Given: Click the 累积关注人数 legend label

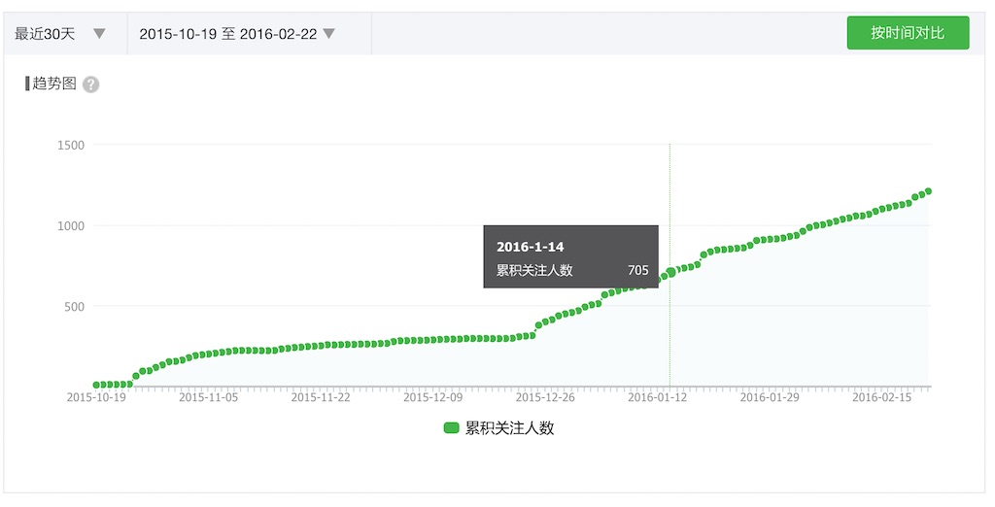Looking at the screenshot, I should (509, 428).
